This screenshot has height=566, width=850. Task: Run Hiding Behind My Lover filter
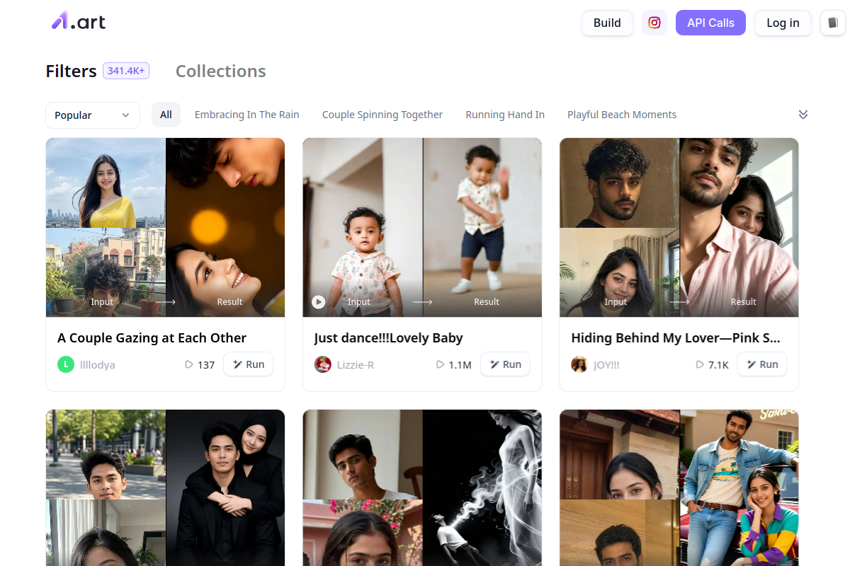click(762, 364)
